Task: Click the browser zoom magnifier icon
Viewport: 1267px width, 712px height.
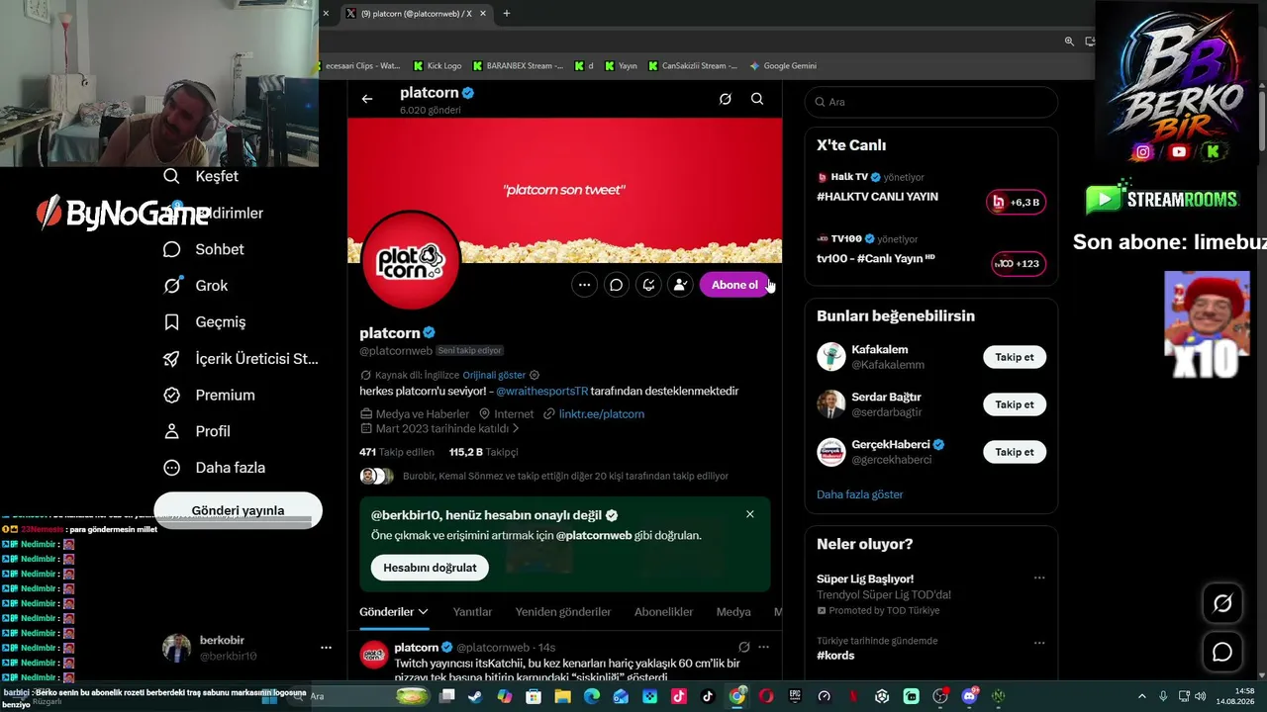Action: coord(1069,42)
